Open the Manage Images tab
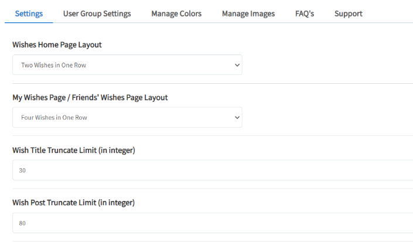Viewport: 413px width, 242px height. coord(248,13)
